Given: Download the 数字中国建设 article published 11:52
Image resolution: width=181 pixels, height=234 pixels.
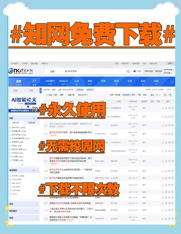Looking at the screenshot, I should [163, 161].
